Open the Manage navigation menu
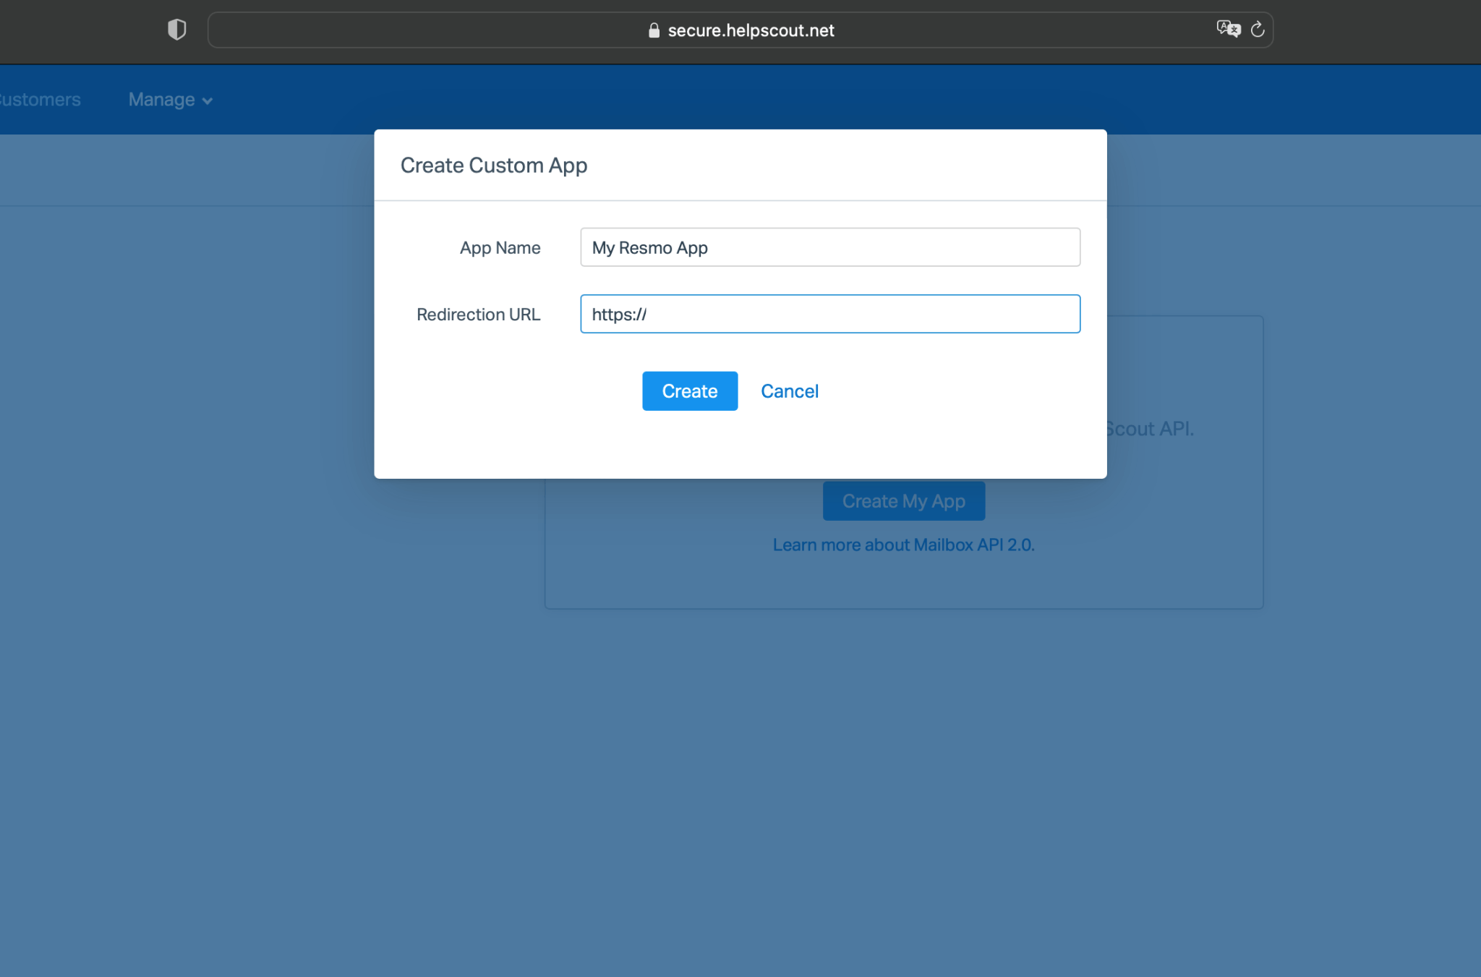 click(x=162, y=100)
